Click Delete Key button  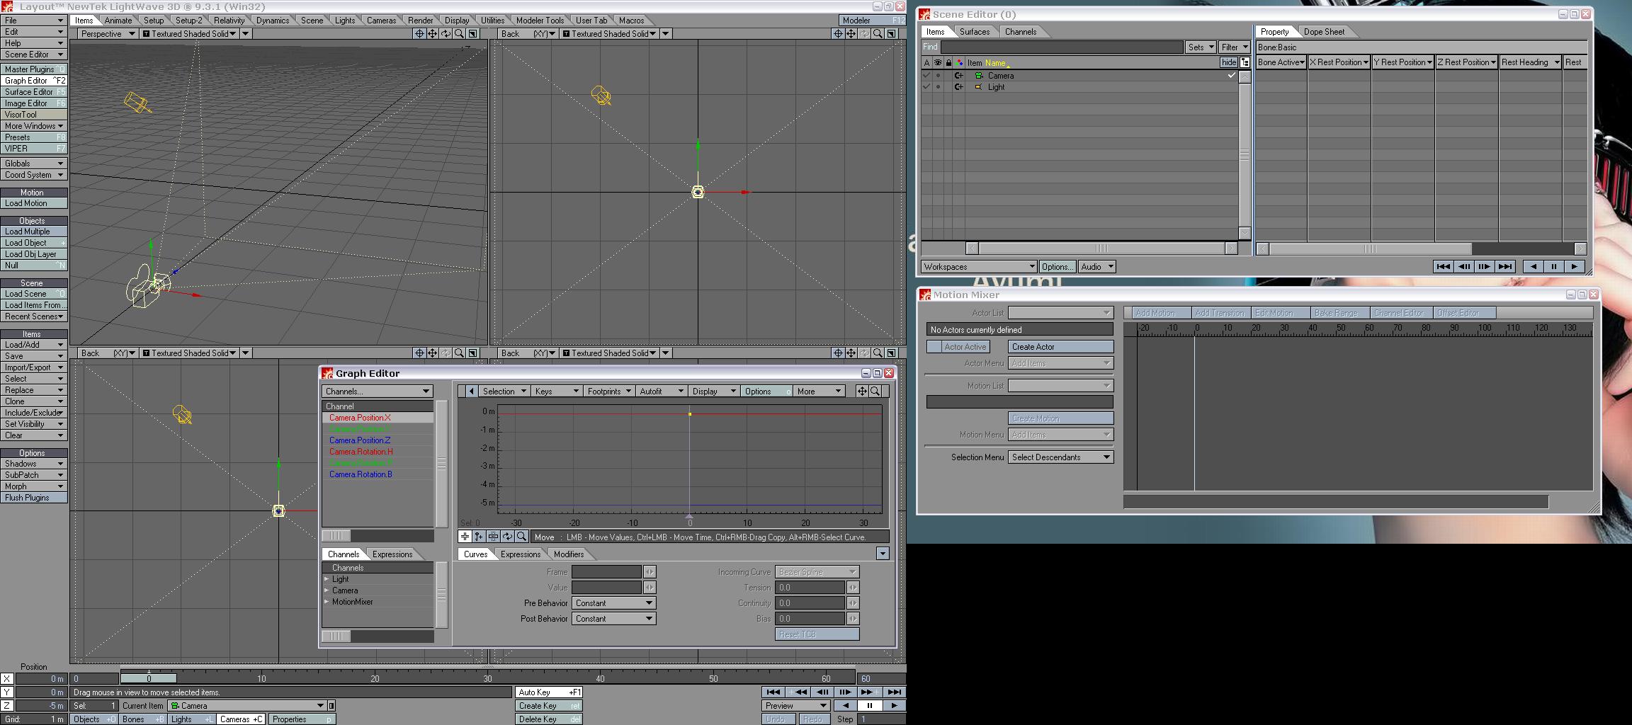click(549, 719)
